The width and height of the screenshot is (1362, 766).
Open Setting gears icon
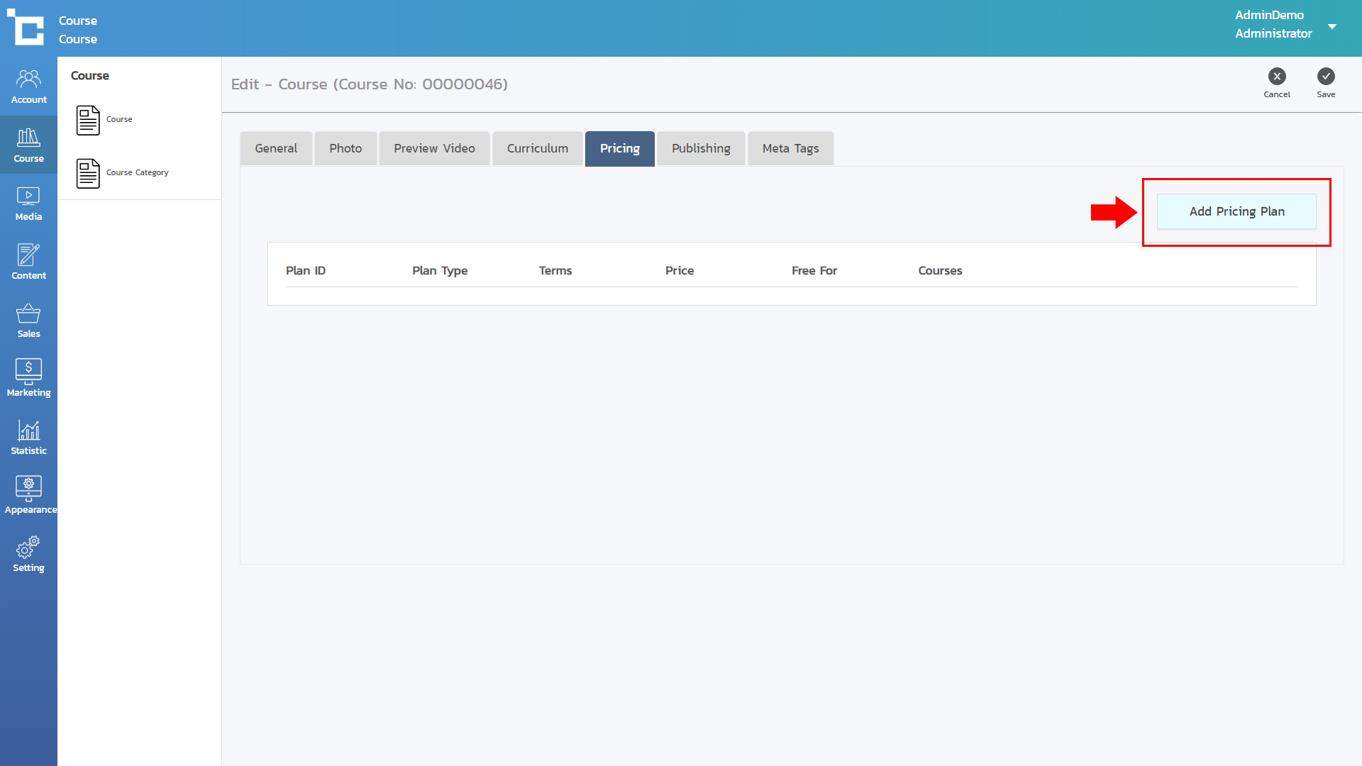pyautogui.click(x=28, y=555)
